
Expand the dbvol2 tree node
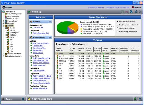[x=6, y=28]
